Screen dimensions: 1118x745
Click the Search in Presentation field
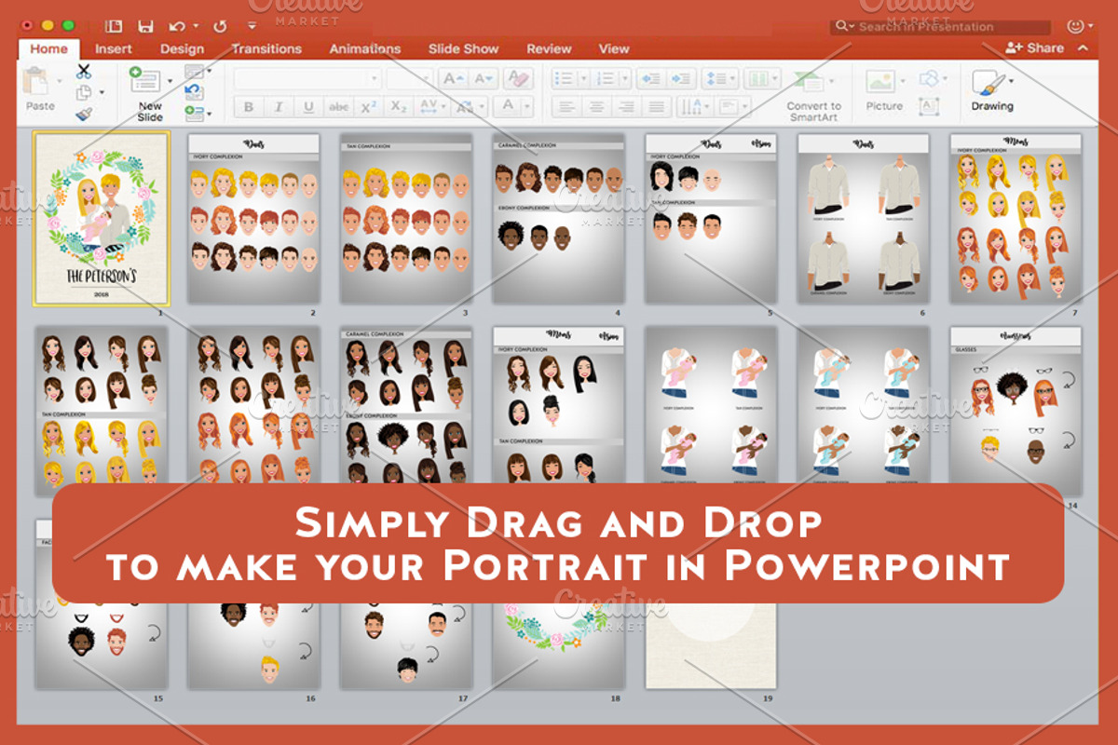click(x=942, y=27)
